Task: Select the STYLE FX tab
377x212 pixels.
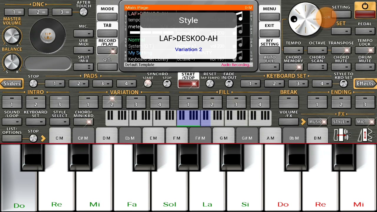Action: click(341, 122)
